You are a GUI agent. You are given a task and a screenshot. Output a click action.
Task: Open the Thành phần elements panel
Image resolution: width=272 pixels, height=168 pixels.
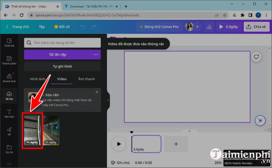tap(9, 60)
